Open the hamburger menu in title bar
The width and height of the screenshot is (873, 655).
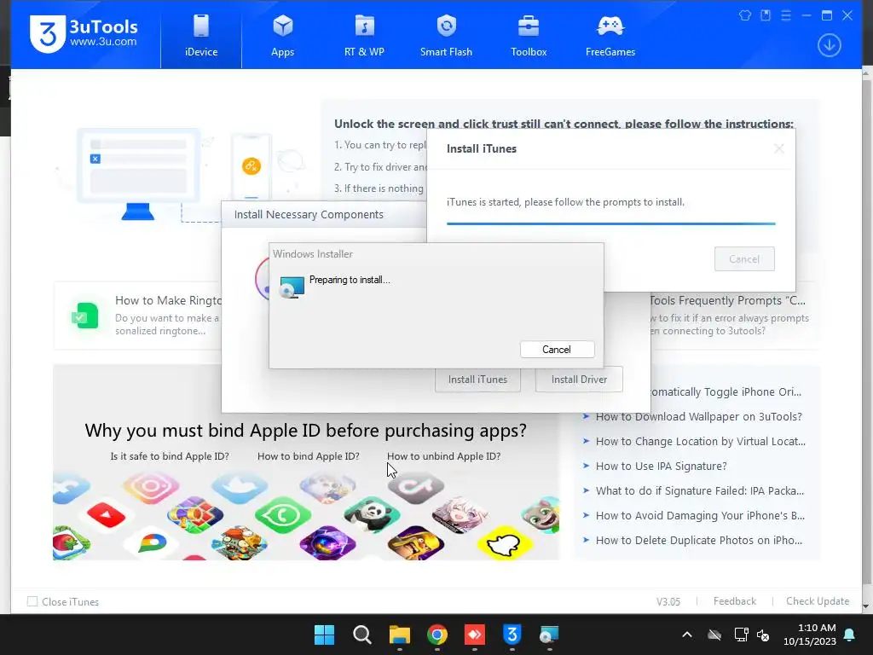click(x=785, y=15)
